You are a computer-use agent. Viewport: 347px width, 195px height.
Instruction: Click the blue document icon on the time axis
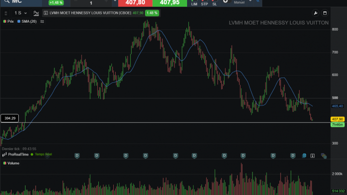point(304,156)
